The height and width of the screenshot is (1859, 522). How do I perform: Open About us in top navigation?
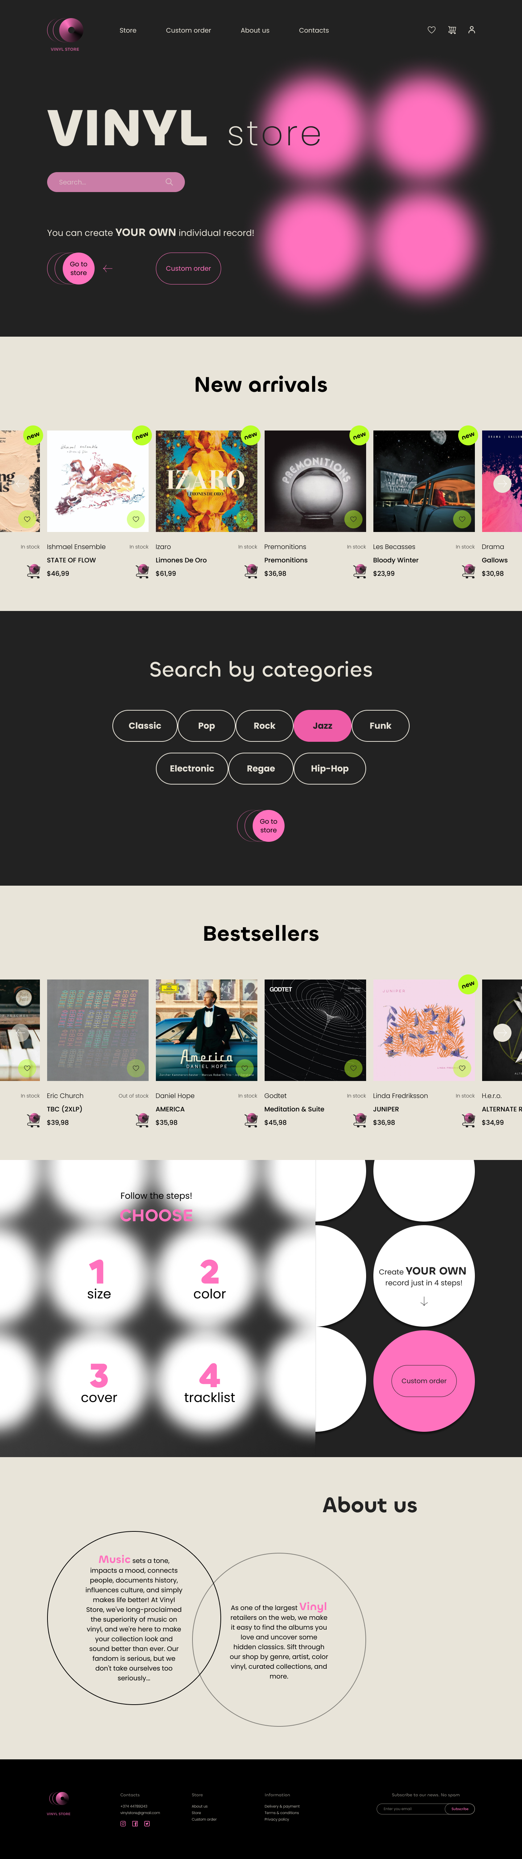[x=255, y=30]
